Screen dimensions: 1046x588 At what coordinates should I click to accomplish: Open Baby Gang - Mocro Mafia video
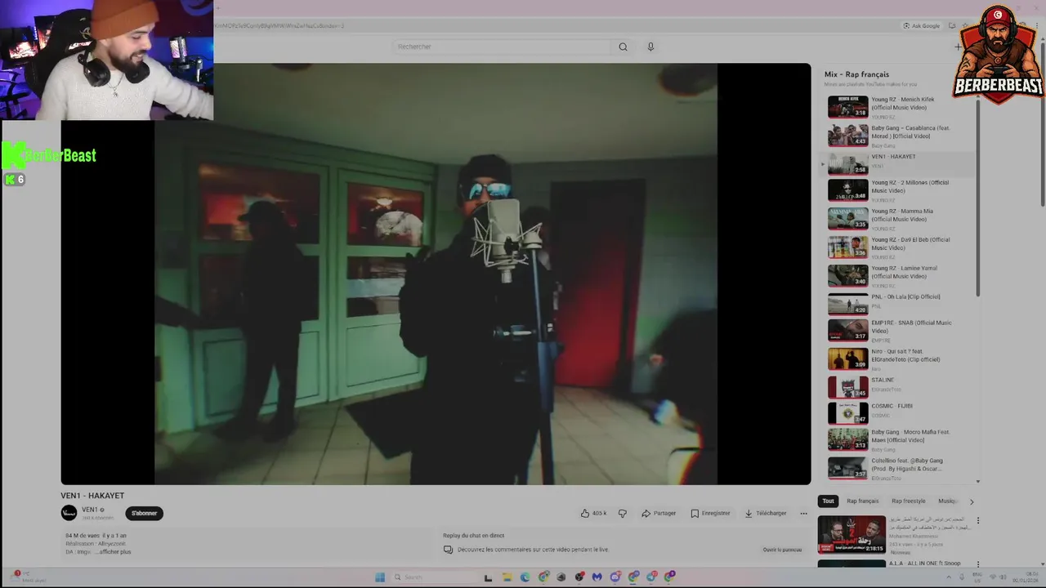tap(899, 439)
